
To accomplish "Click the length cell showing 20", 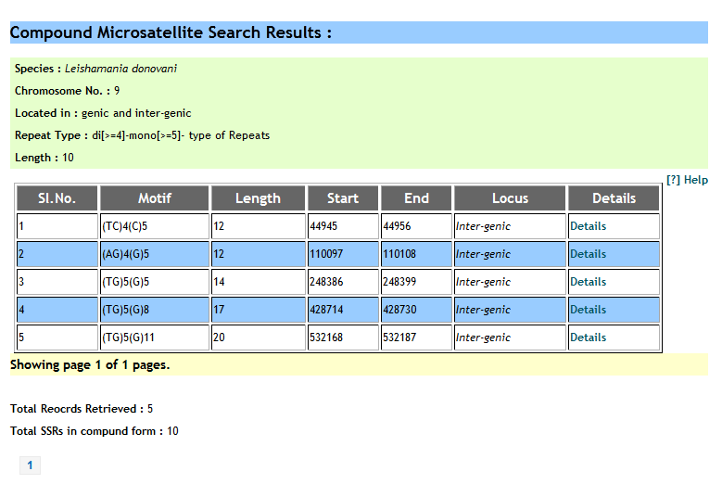I will pyautogui.click(x=220, y=338).
